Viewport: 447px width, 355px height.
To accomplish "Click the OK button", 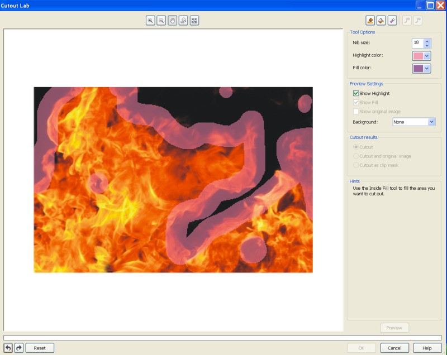I will click(361, 348).
